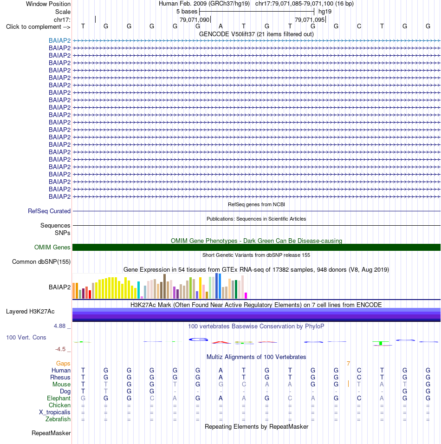Click the 'H3K27Ac Mark' ENCODE track title

click(256, 305)
